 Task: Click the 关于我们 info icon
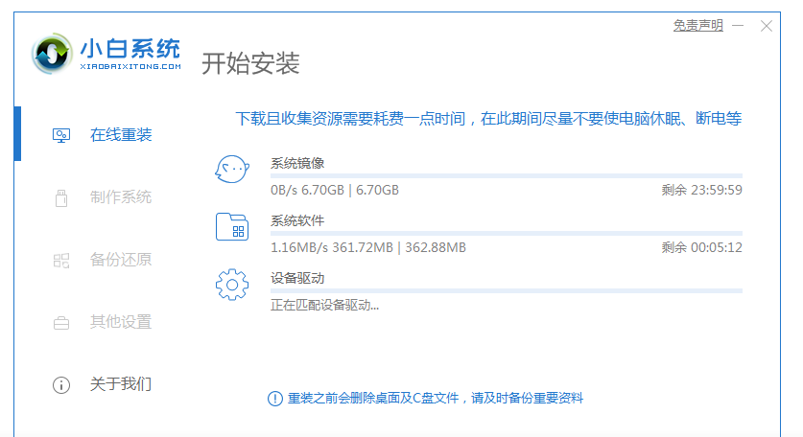60,385
